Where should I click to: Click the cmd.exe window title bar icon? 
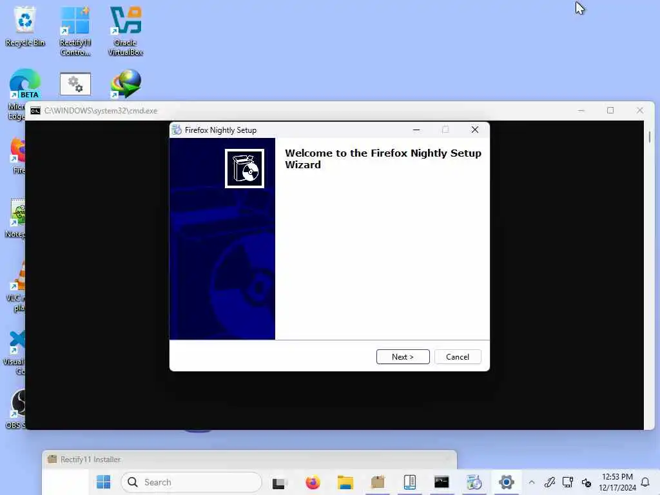pyautogui.click(x=35, y=111)
